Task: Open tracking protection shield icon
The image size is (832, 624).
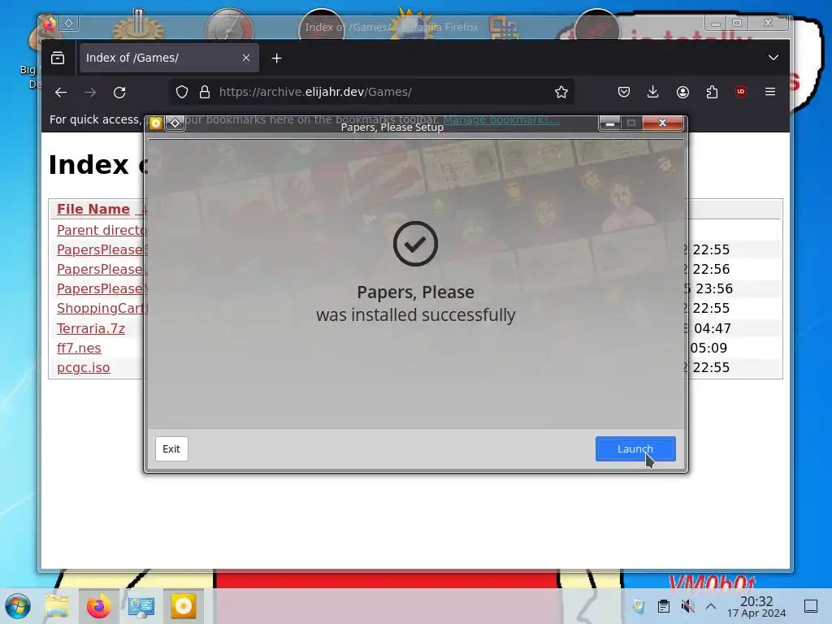Action: [182, 93]
